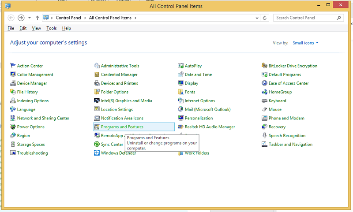Open the Fonts link
The height and width of the screenshot is (212, 353).
pyautogui.click(x=190, y=92)
